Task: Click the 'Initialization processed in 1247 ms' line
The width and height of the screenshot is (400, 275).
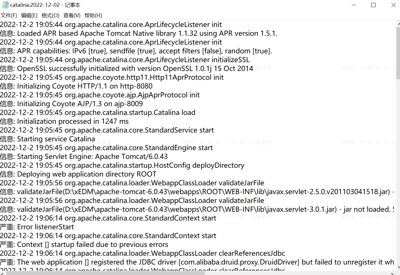Action: pos(64,121)
